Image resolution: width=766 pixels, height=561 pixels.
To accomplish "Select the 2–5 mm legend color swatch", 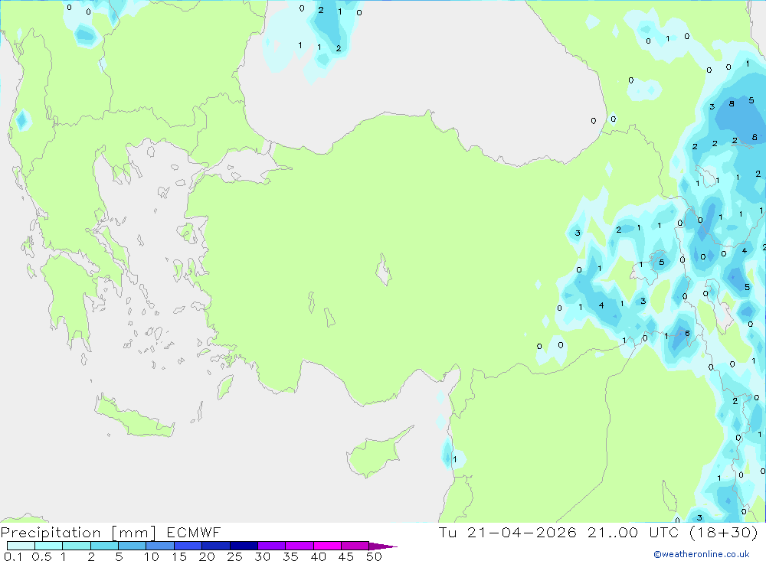I will (104, 546).
